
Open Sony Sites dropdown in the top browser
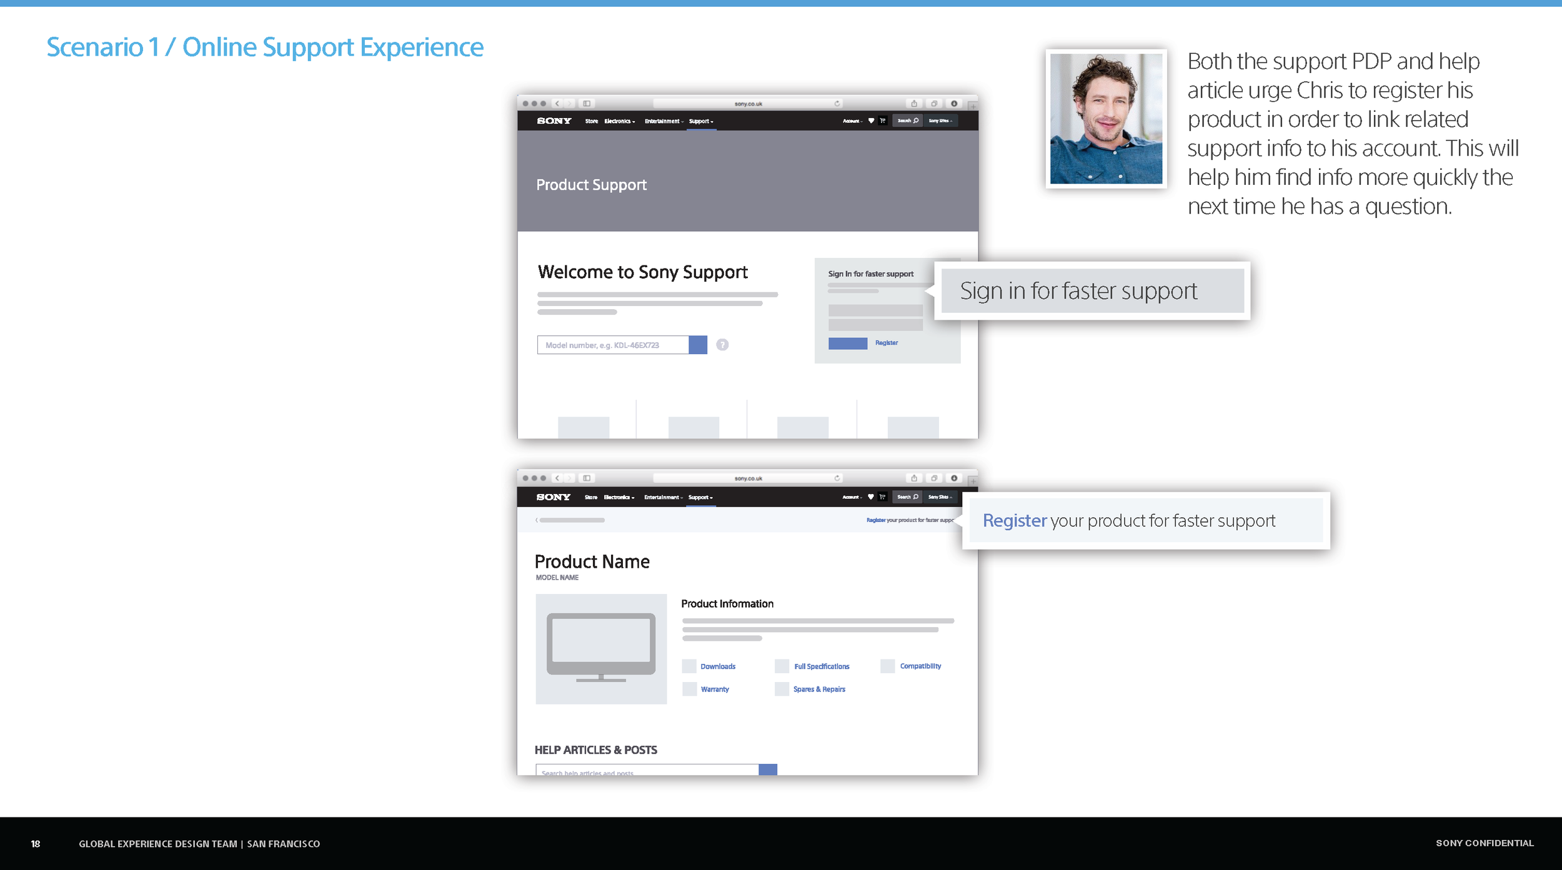(940, 121)
